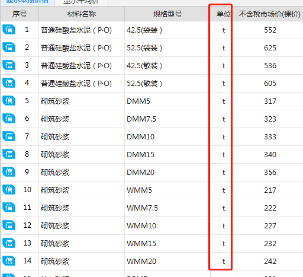Click the 信 icon in row 4
Viewport: 303px width, 277px height.
tap(9, 83)
